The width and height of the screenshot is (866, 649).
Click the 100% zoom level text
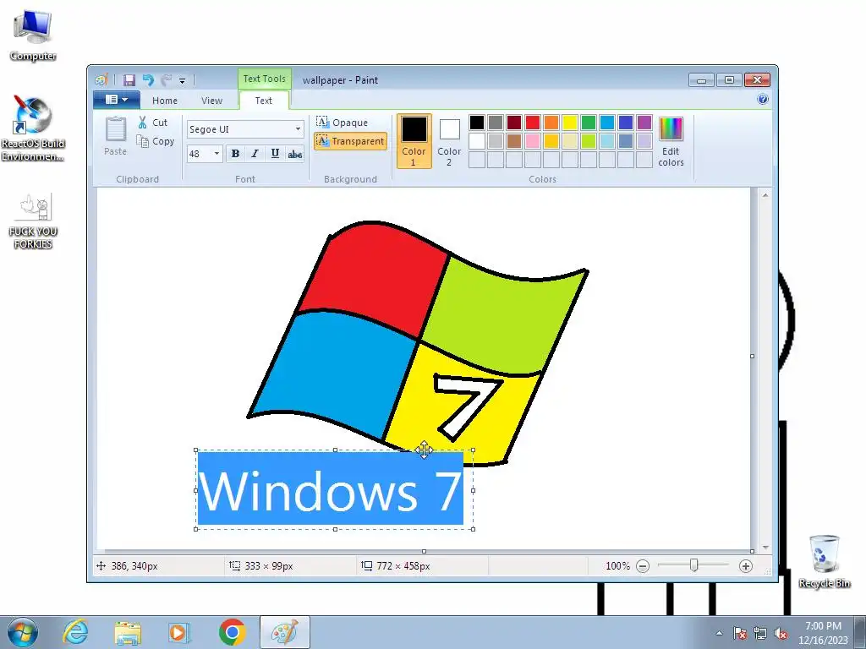coord(617,565)
